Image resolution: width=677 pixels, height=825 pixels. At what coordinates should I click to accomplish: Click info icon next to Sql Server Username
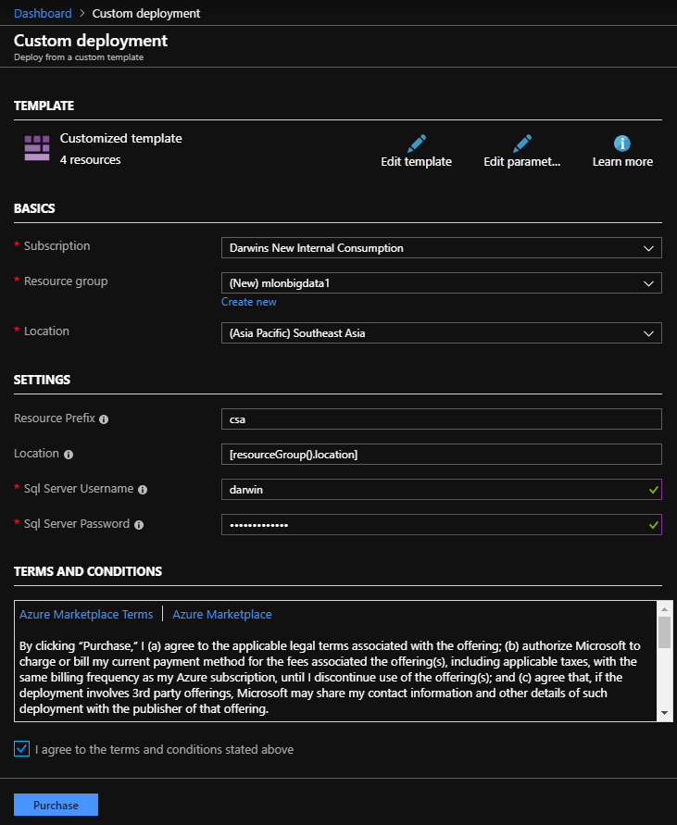[143, 490]
